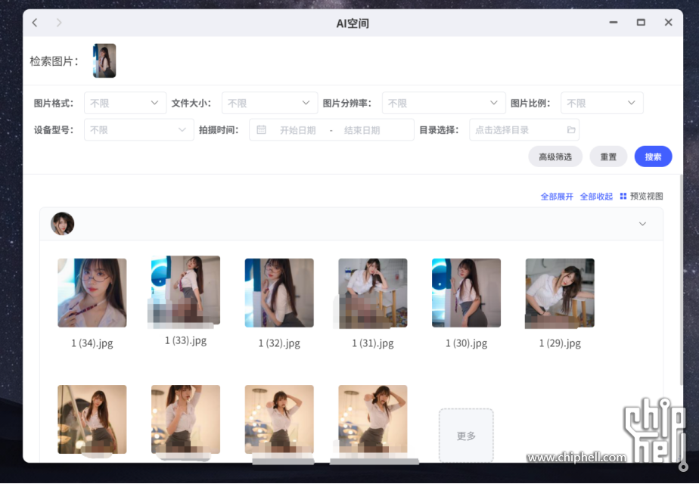The height and width of the screenshot is (484, 699).
Task: Minimize the AI空间 window
Action: tap(614, 23)
